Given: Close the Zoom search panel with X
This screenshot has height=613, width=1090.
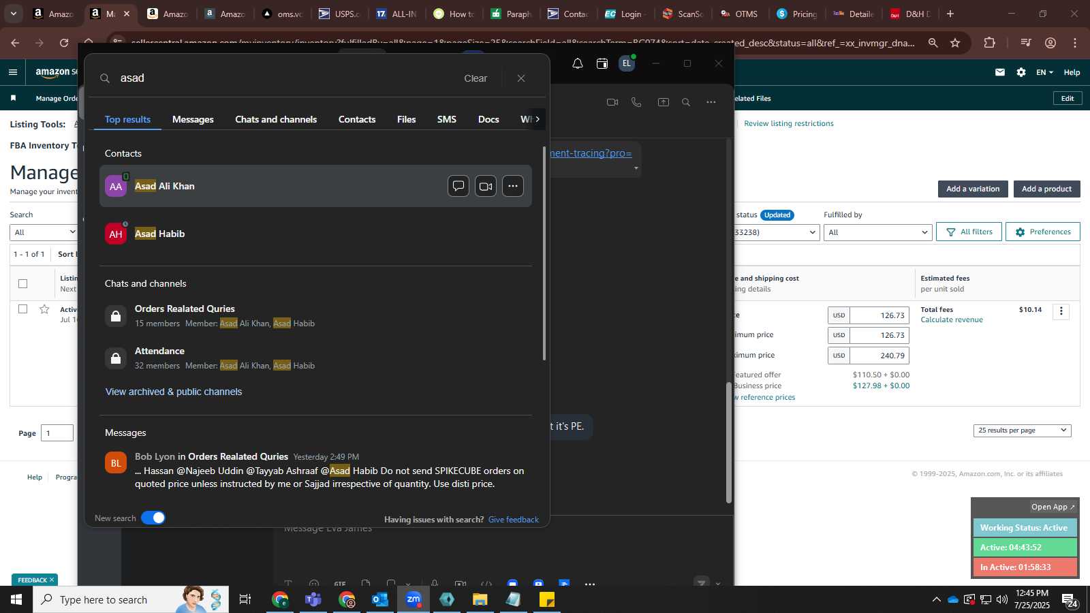Looking at the screenshot, I should pos(521,78).
